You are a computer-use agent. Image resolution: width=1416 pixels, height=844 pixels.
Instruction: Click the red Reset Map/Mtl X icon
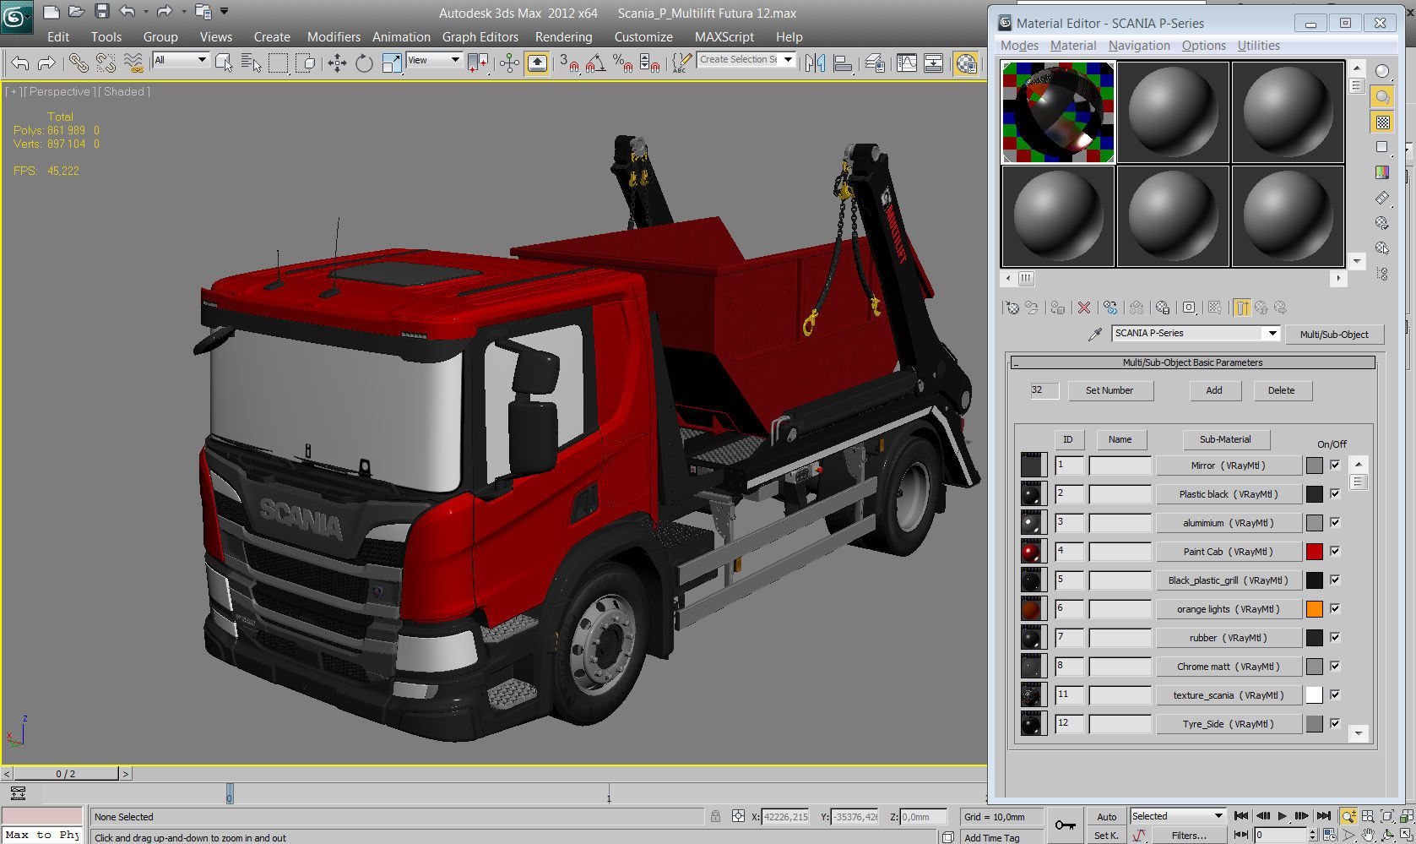pyautogui.click(x=1084, y=308)
